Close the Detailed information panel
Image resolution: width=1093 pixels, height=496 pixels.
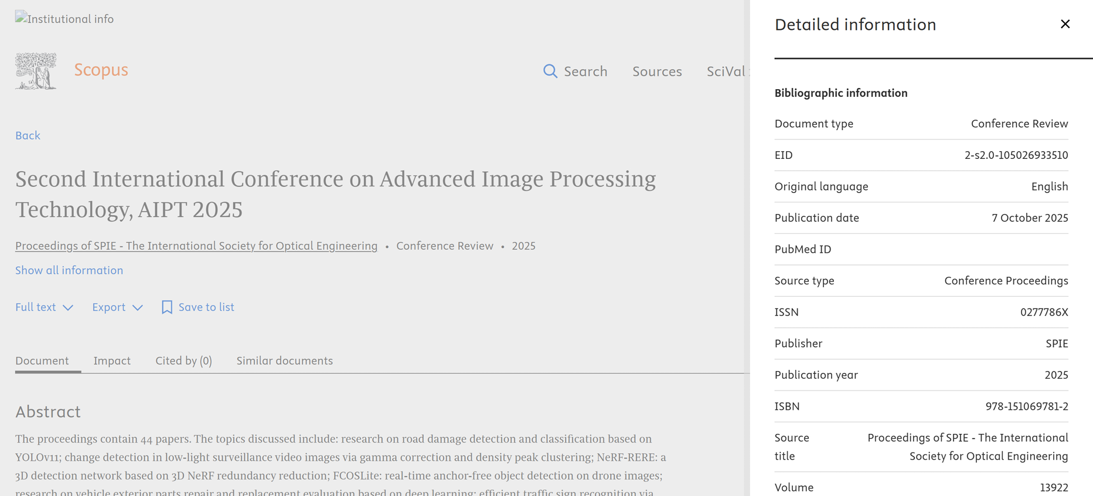[1065, 24]
